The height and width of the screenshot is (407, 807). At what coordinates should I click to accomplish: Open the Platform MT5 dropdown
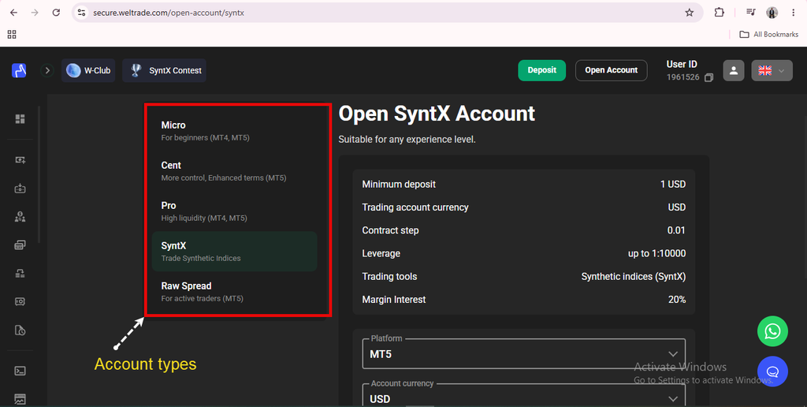[524, 354]
